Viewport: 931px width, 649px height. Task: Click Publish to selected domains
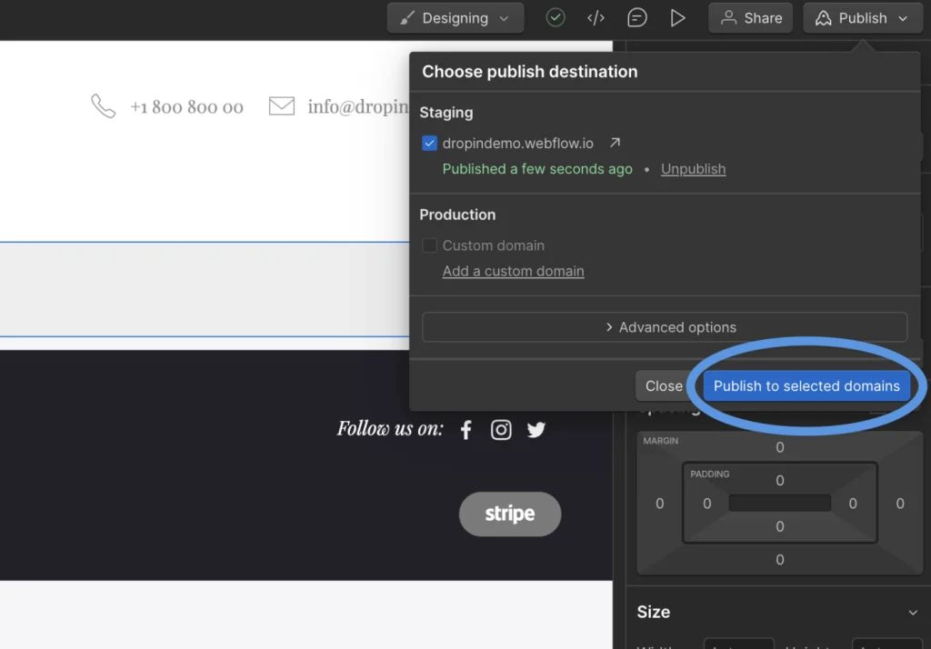pos(806,386)
